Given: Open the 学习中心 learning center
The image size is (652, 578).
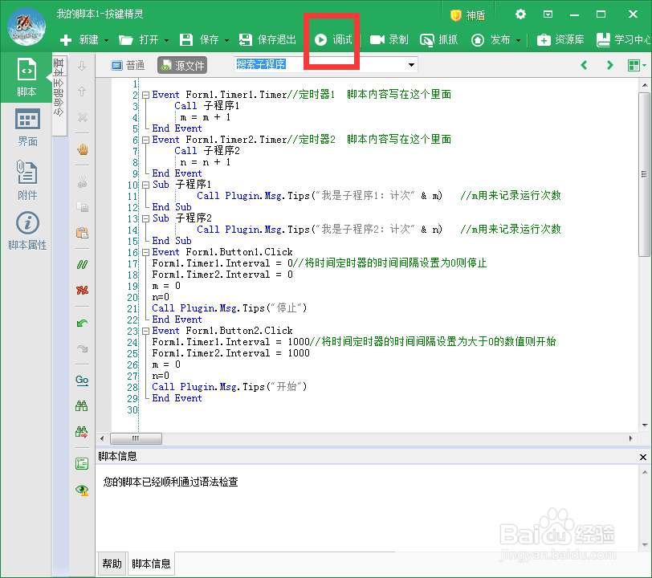Looking at the screenshot, I should 623,40.
